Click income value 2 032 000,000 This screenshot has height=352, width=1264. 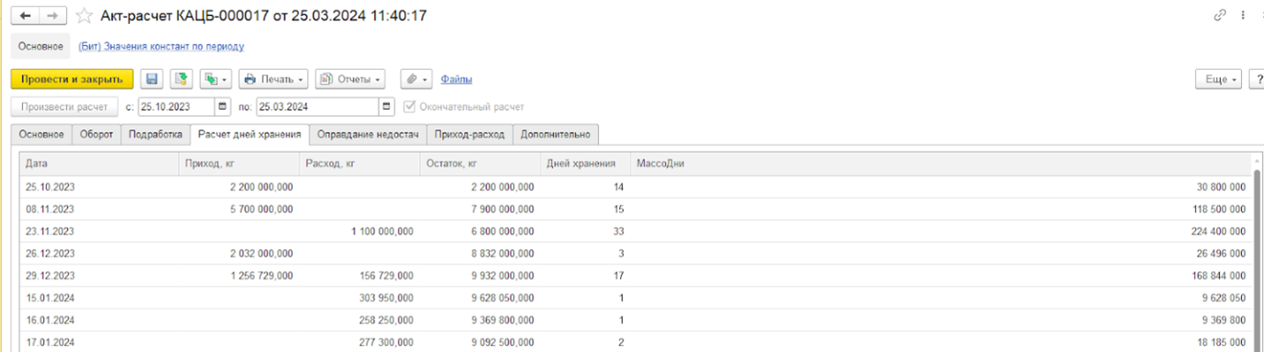tap(261, 253)
